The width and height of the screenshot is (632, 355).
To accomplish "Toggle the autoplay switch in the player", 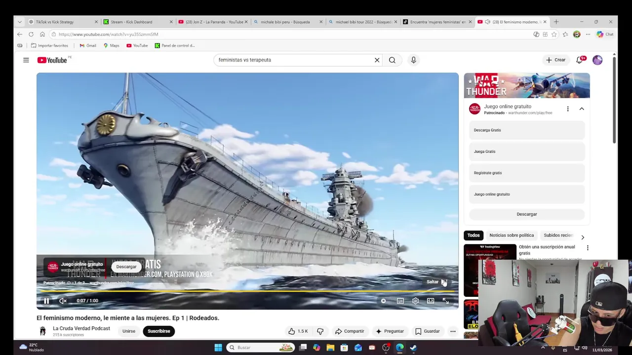I will pos(383,301).
